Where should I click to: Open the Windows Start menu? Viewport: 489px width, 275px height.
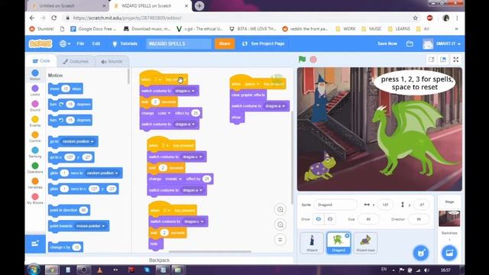coord(34,270)
